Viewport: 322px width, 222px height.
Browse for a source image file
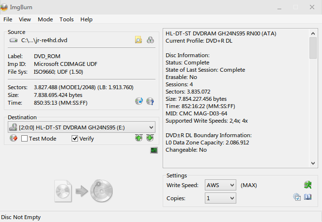pos(138,40)
